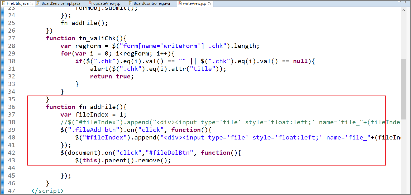Click the 'var regForm' declaration line

click(x=160, y=46)
